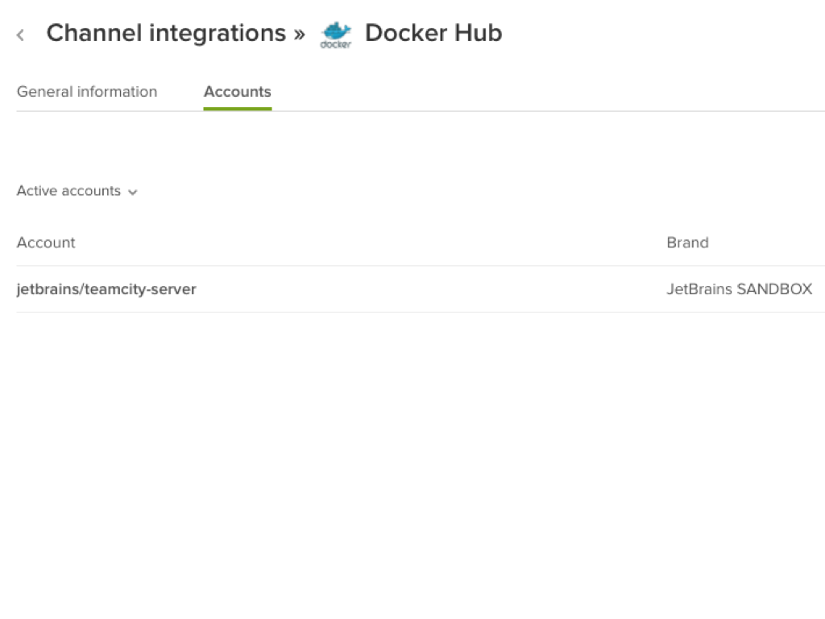Click the double-arrow breadcrumb separator
The height and width of the screenshot is (619, 825).
pos(299,34)
